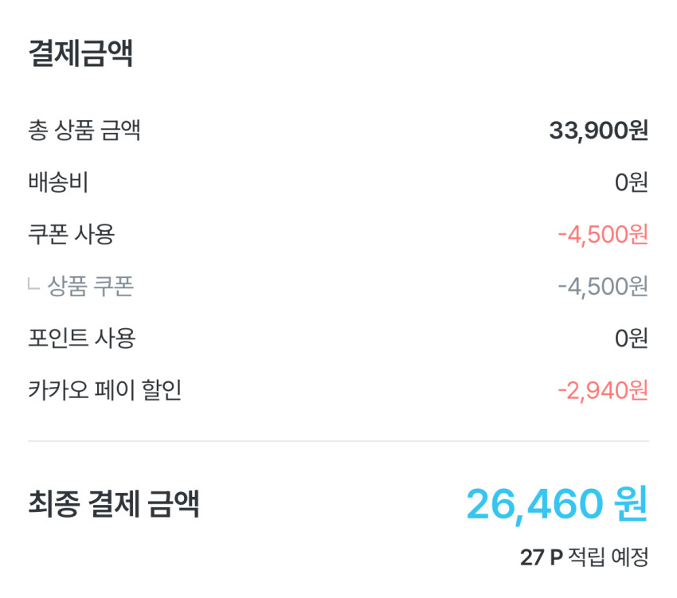677x598 pixels.
Task: Click the blue 26,460 원 final amount
Action: (557, 504)
